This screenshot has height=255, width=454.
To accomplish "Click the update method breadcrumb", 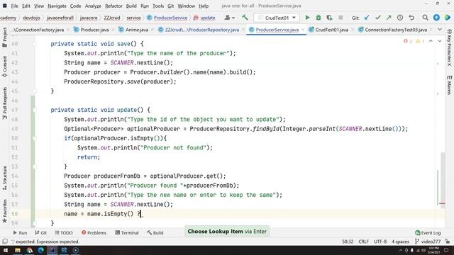I will 208,18.
